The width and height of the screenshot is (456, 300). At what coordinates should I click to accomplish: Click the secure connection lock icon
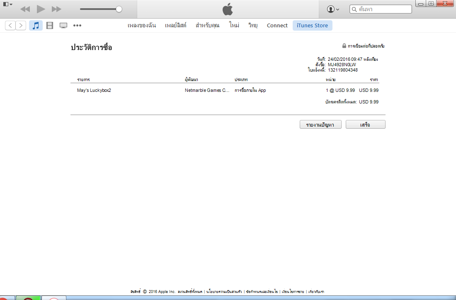click(344, 46)
